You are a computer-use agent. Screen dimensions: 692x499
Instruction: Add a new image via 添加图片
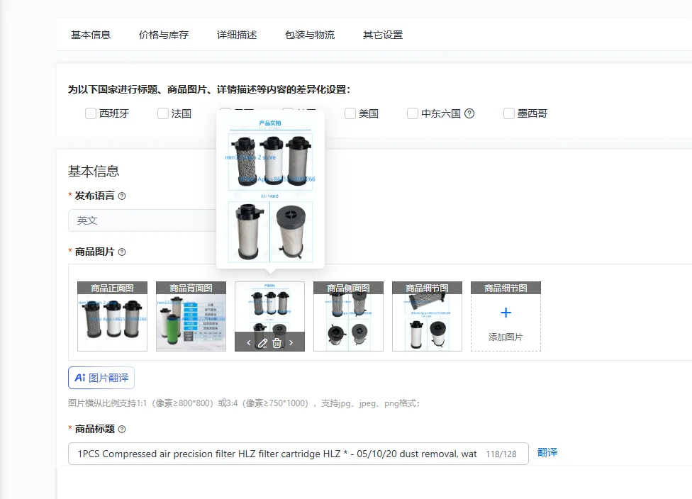(506, 316)
